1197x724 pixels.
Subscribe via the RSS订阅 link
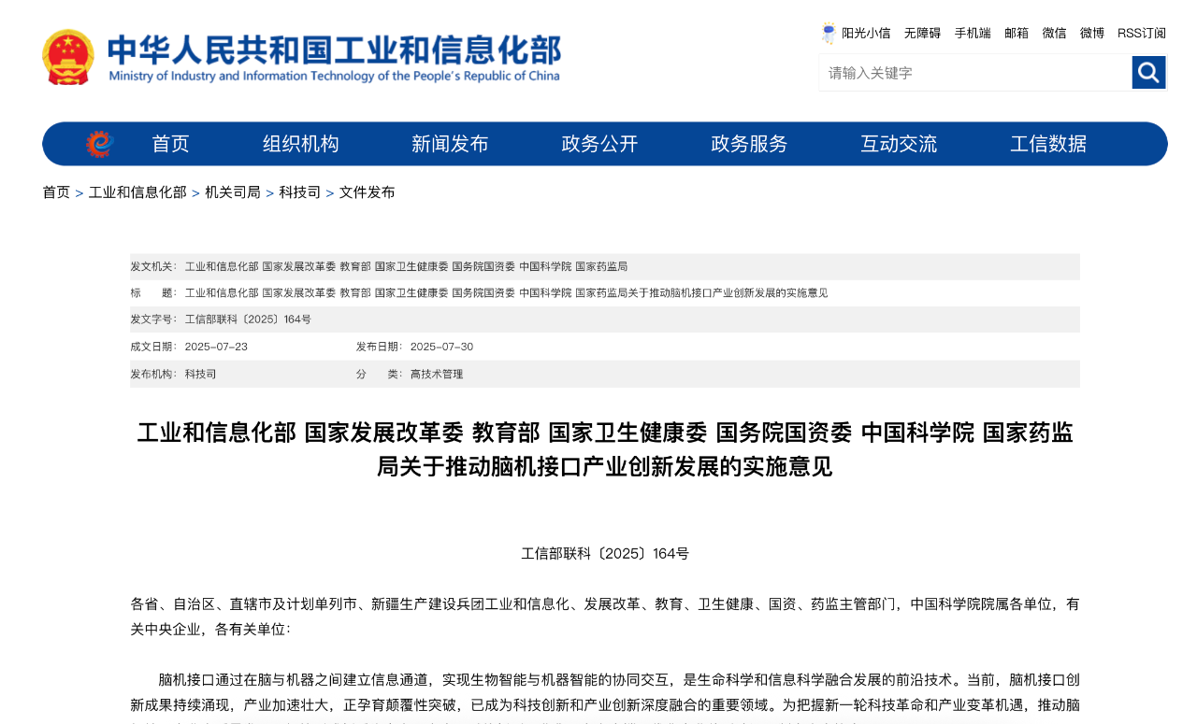click(1141, 33)
